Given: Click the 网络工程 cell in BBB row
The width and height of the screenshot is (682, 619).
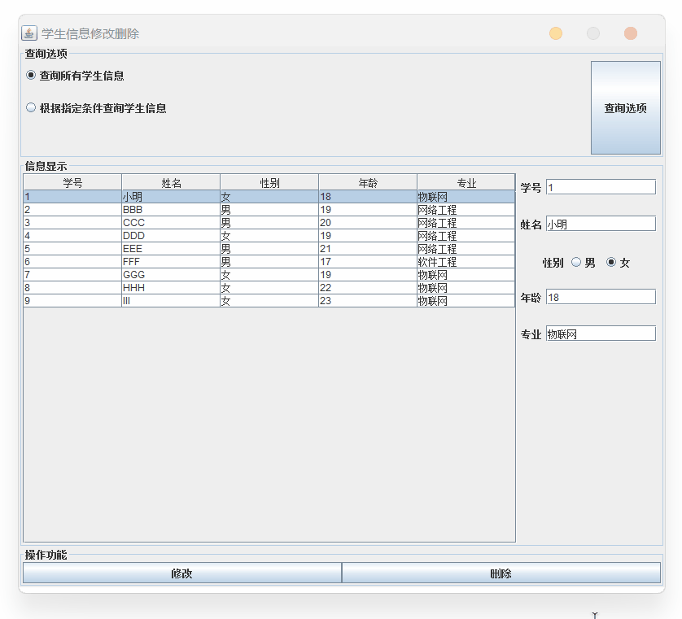Looking at the screenshot, I should pyautogui.click(x=466, y=210).
